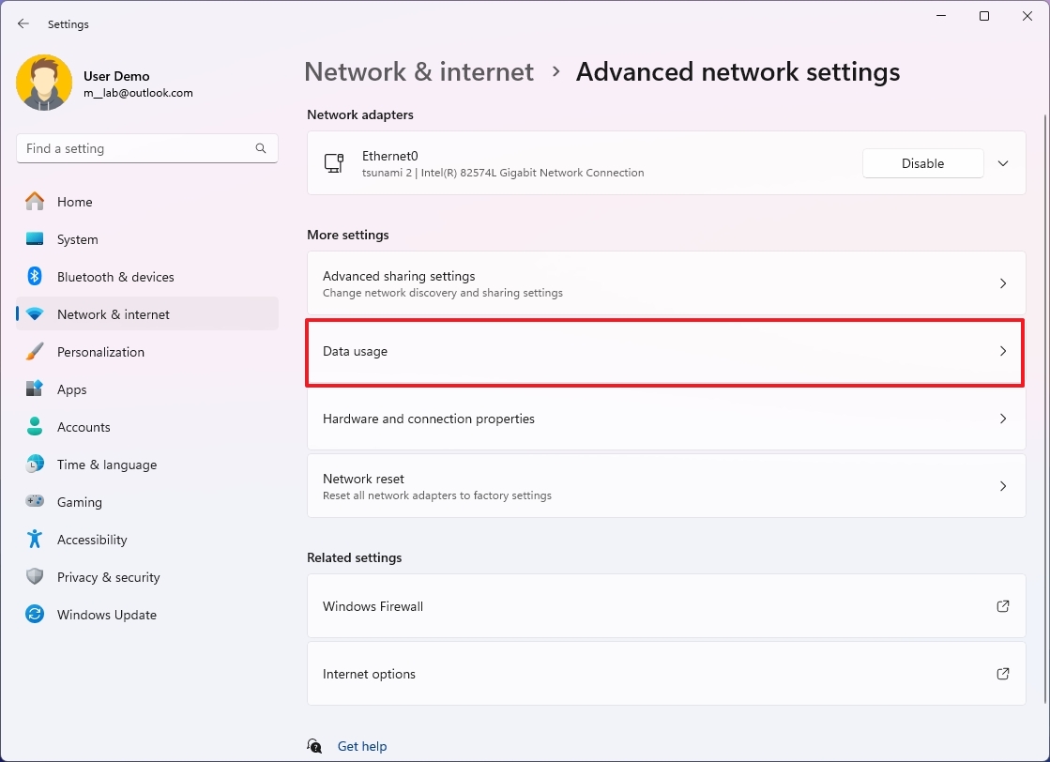This screenshot has height=762, width=1050.
Task: Click 'Change network discovery and sharing settings'
Action: click(x=443, y=293)
